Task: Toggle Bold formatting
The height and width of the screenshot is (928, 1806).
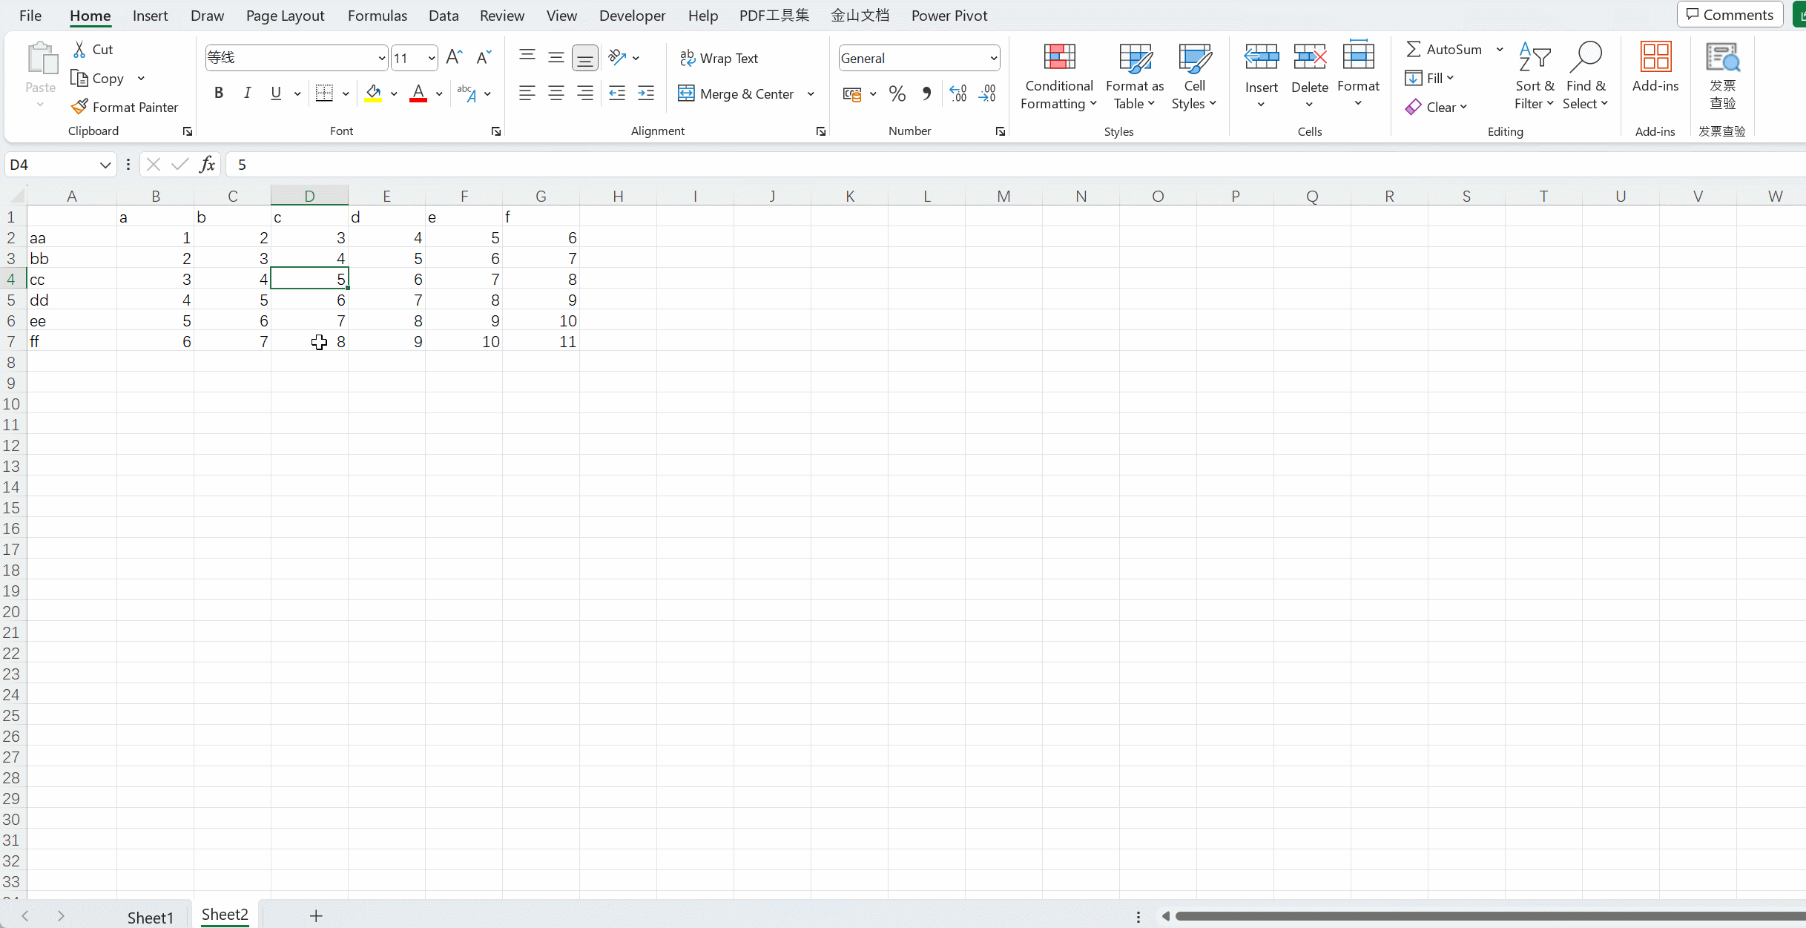Action: [218, 93]
